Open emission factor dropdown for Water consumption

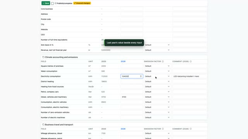[157, 71]
